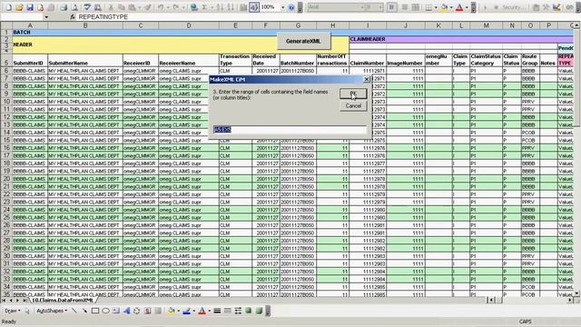The width and height of the screenshot is (581, 327).
Task: Toggle Bold formatting
Action: coord(391,7)
